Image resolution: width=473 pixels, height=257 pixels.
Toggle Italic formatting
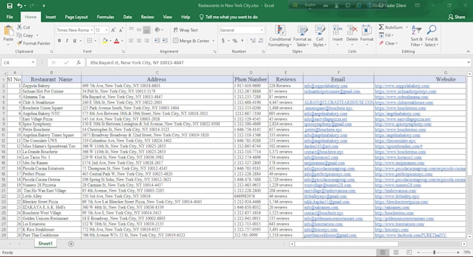pyautogui.click(x=67, y=40)
